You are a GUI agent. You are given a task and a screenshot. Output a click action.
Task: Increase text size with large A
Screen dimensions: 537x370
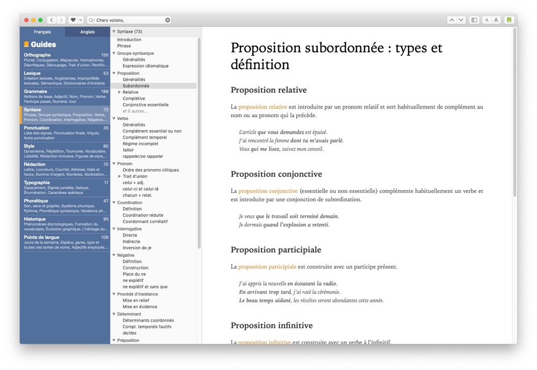pos(496,20)
